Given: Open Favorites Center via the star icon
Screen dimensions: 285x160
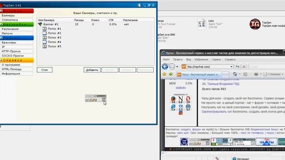Looking at the screenshot, I should [x=164, y=74].
